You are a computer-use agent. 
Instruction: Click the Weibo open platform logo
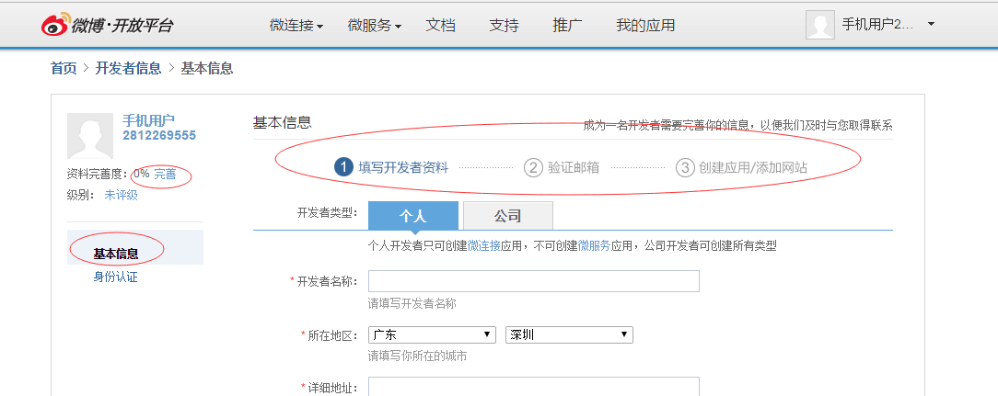tap(107, 26)
